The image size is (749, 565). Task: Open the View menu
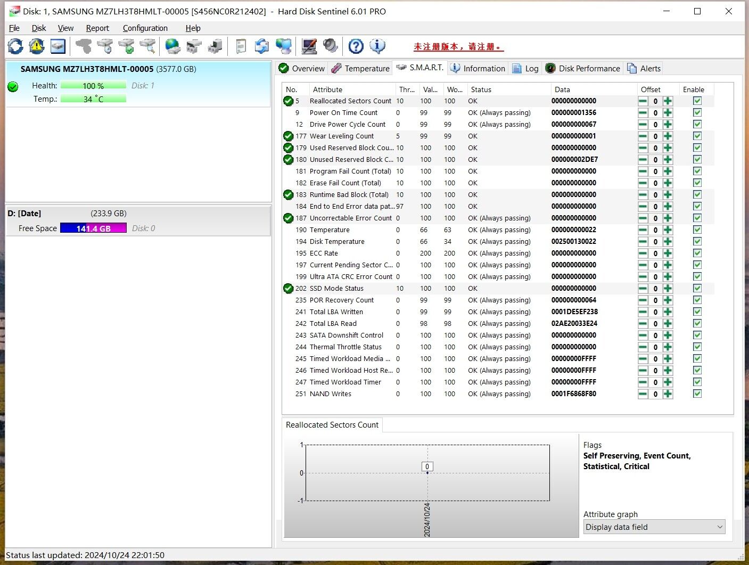coord(65,28)
